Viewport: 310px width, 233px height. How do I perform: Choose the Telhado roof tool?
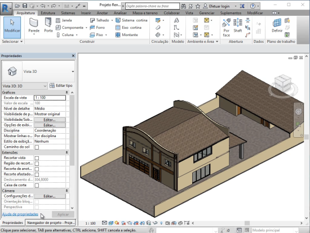[x=99, y=20]
